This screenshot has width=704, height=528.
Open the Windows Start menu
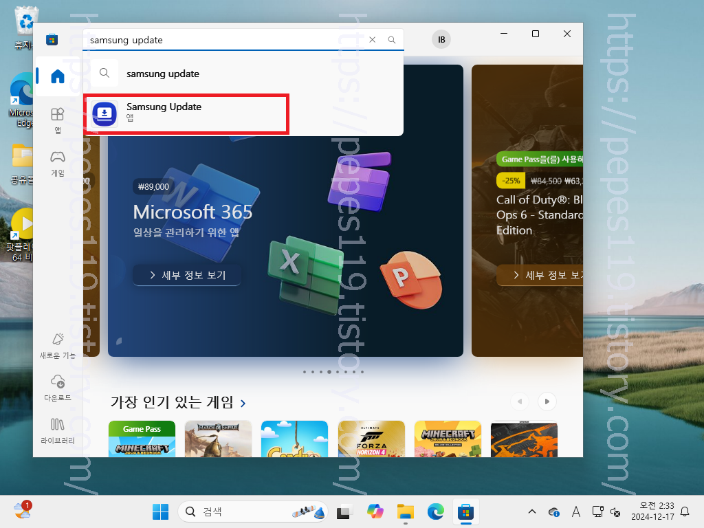[x=160, y=511]
